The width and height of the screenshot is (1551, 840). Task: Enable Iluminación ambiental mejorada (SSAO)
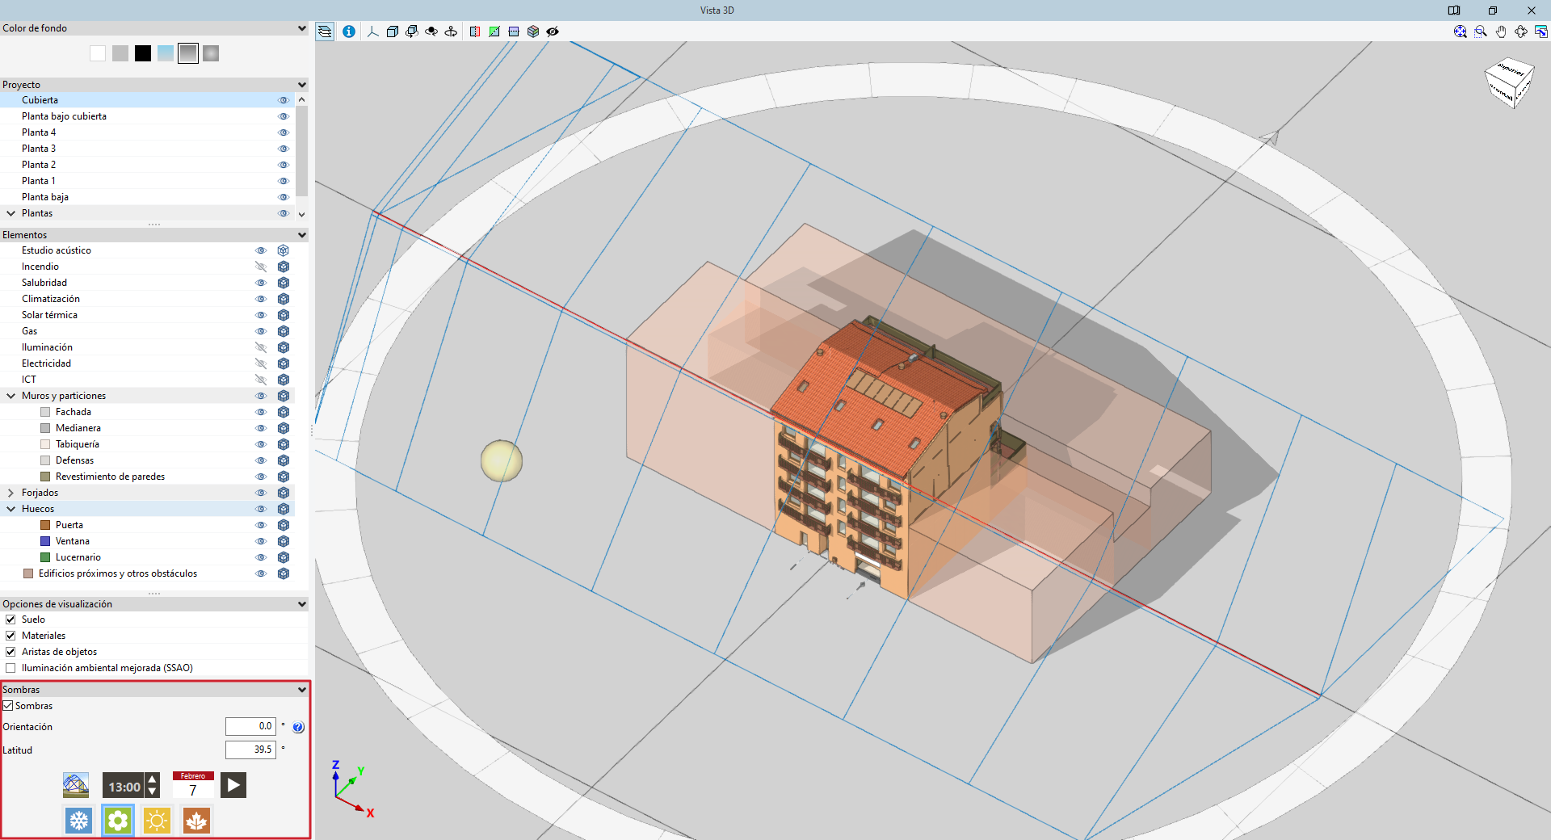pyautogui.click(x=11, y=668)
